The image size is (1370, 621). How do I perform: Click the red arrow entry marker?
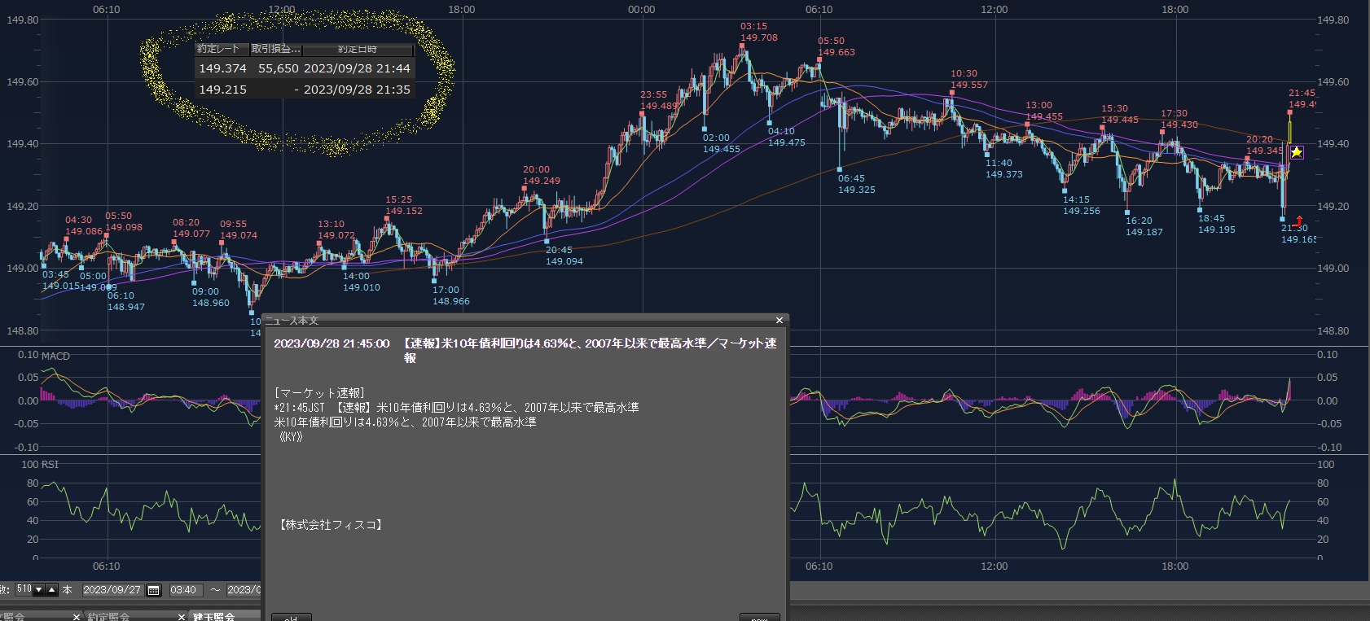[x=1298, y=221]
